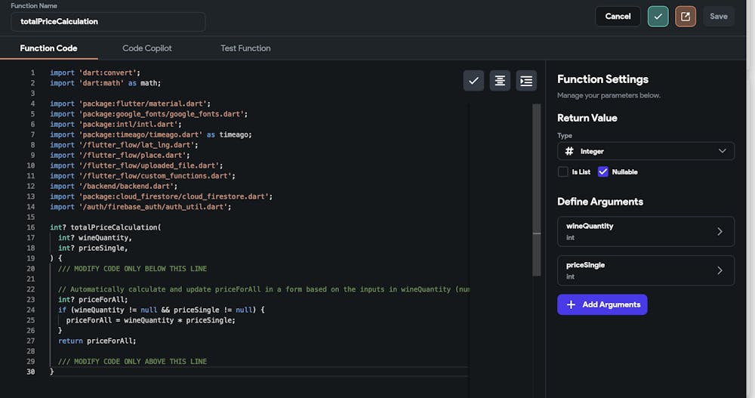This screenshot has width=755, height=398.
Task: Expand the priceSingle argument
Action: click(646, 270)
